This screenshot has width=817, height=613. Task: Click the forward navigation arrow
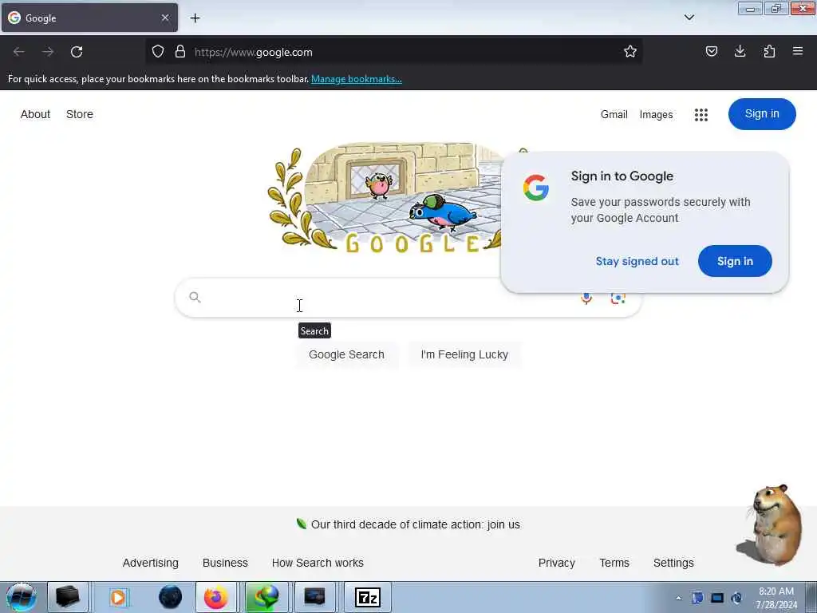point(48,52)
